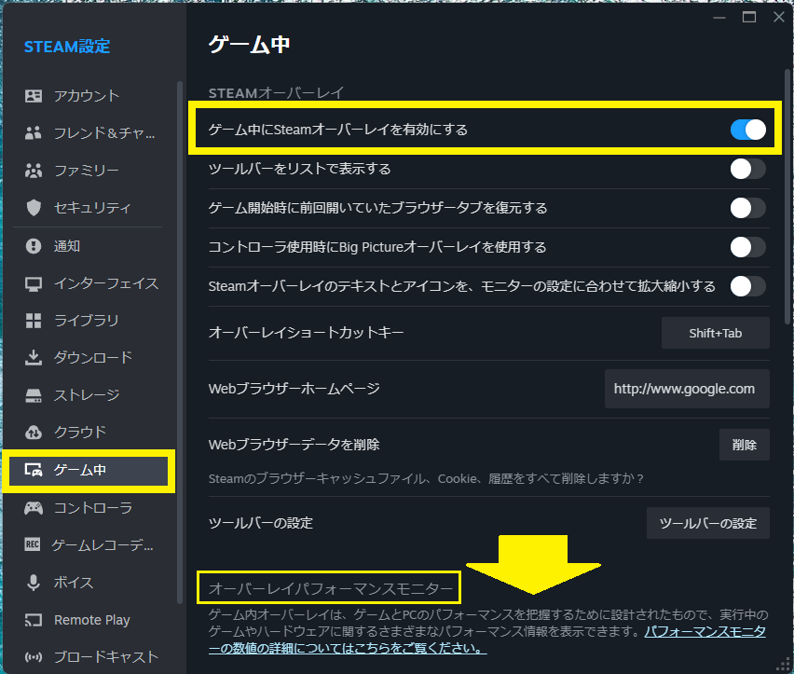794x674 pixels.
Task: Click the セキュリティ shield icon
Action: 34,208
